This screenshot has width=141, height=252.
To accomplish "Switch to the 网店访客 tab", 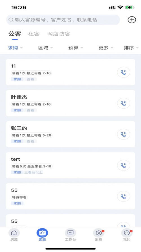I will (x=59, y=34).
